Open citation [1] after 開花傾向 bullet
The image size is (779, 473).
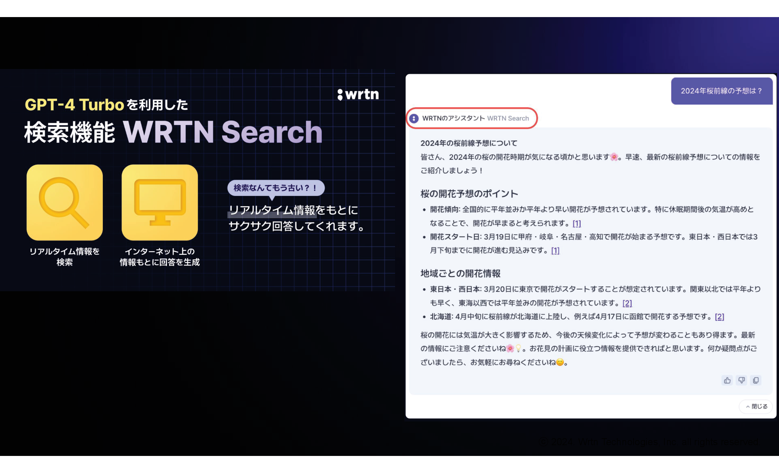tap(576, 223)
